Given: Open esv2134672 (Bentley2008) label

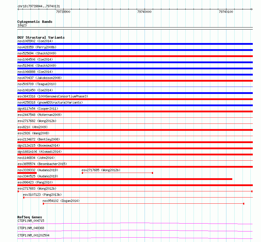Looking at the screenshot, I should 39,139.
